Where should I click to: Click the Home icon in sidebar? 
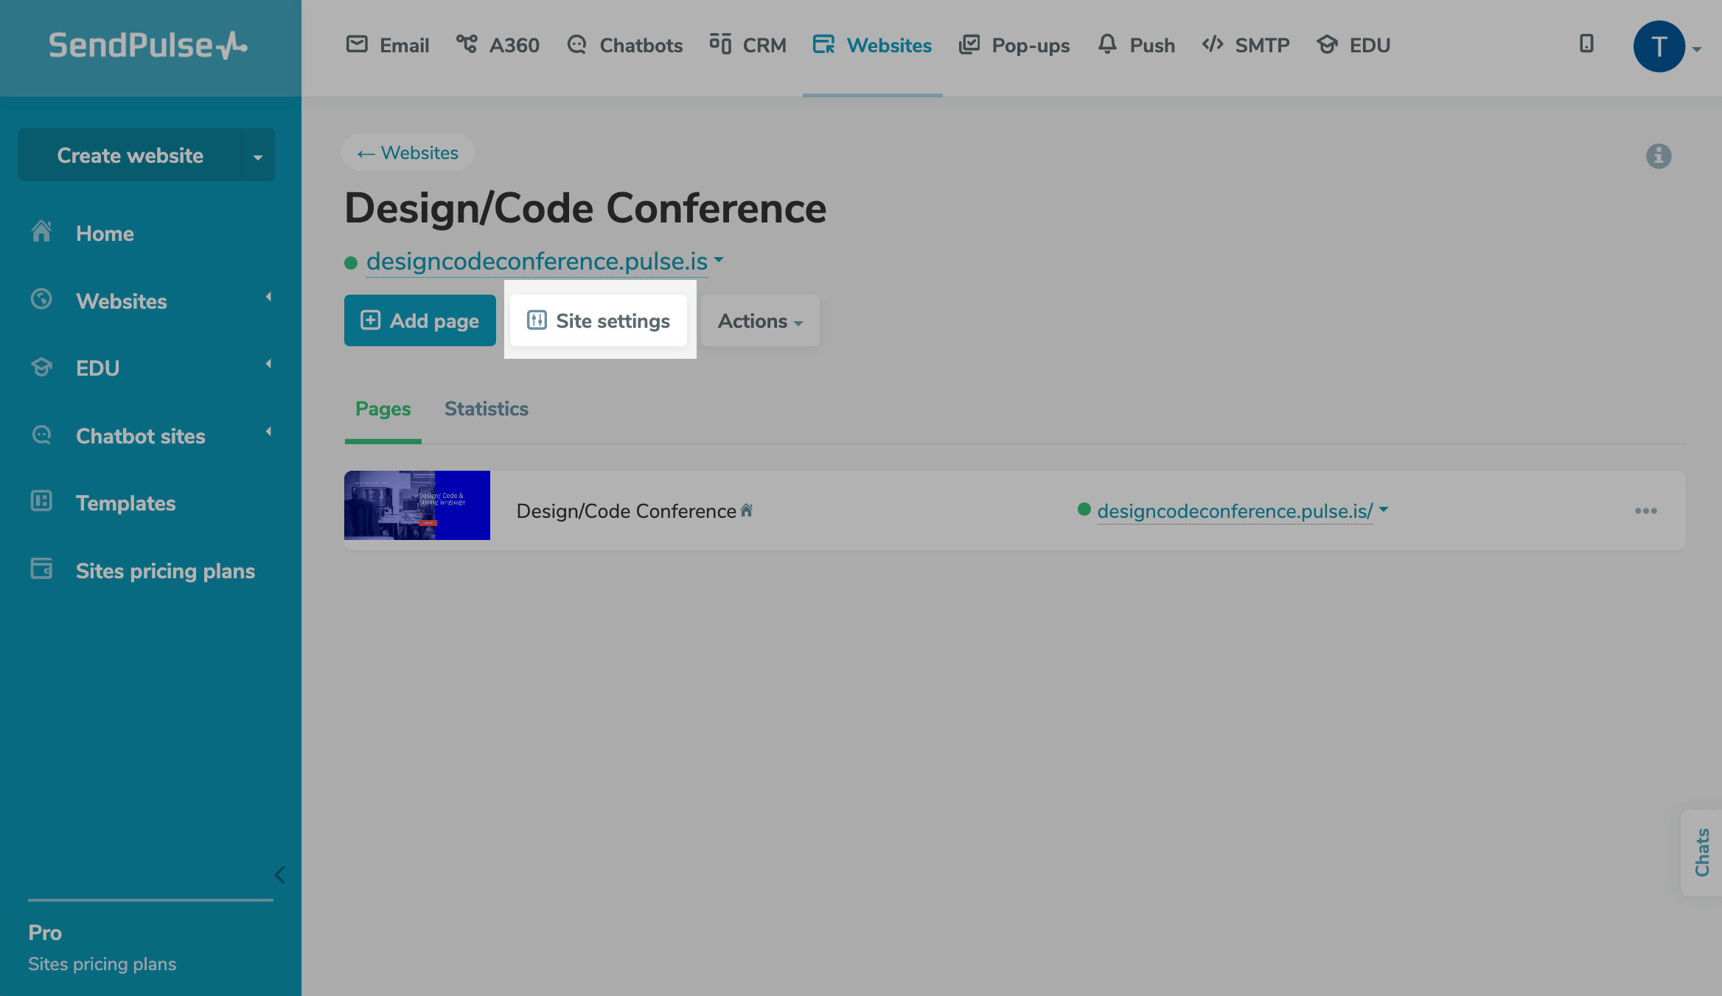[x=42, y=233]
